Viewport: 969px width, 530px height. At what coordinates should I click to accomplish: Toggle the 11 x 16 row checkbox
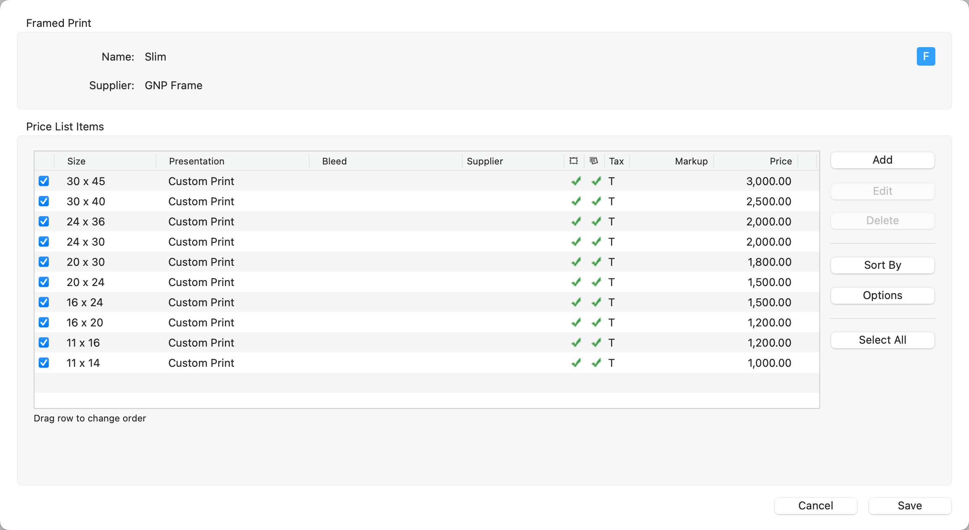pos(44,343)
